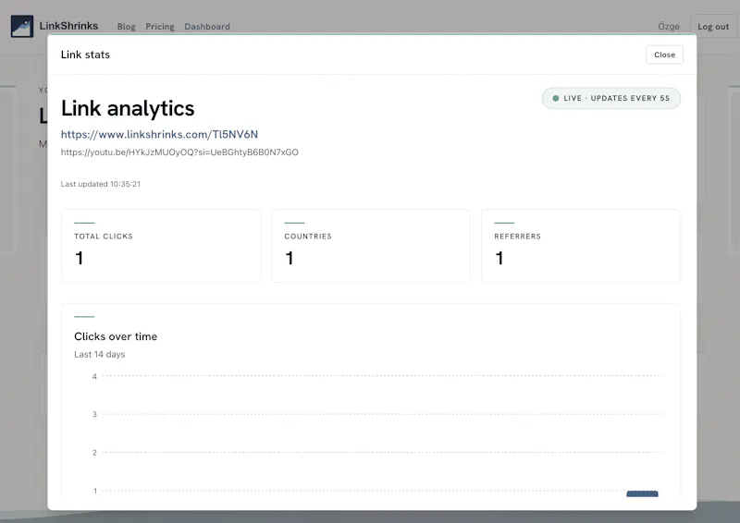Open the shortened linkshrinks.com/Tl5NV6N link
This screenshot has width=740, height=523.
(159, 134)
